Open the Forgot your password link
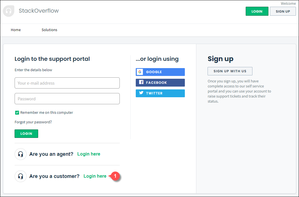Screen dimensions: 299x197 coord(33,122)
